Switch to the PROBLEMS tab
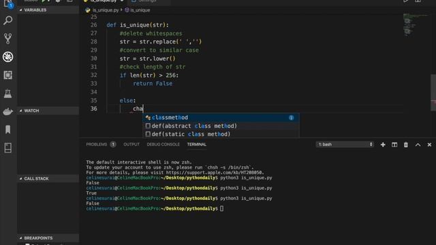The width and height of the screenshot is (436, 245). tap(97, 144)
